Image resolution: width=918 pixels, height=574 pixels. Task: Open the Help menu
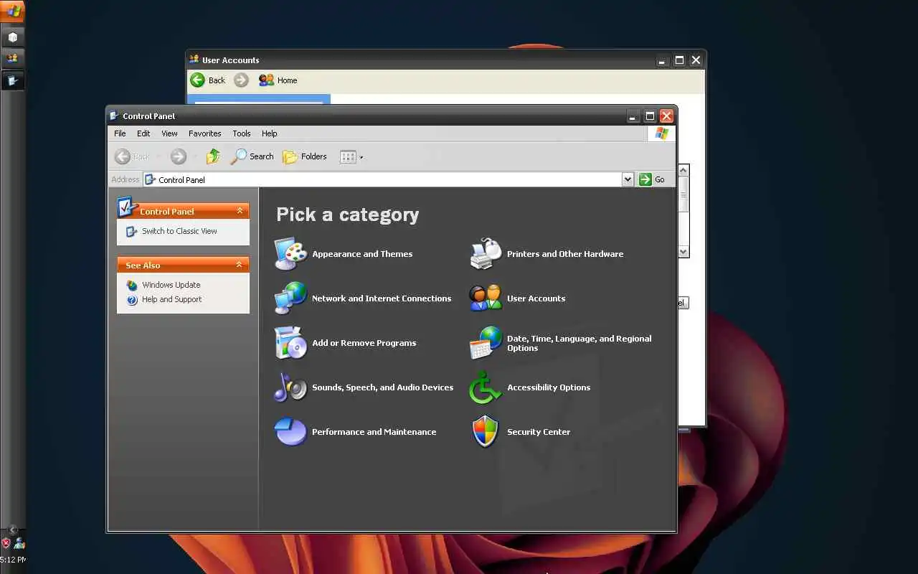269,133
